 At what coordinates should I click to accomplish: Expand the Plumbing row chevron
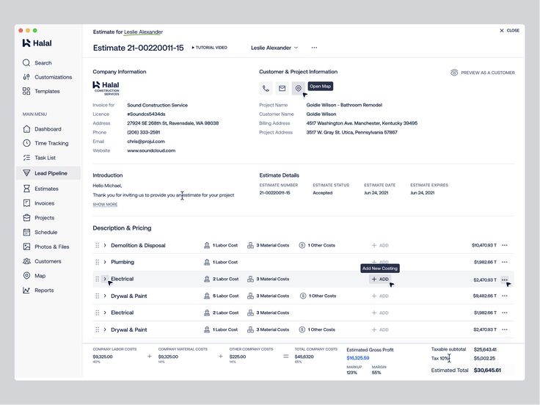[x=105, y=262]
